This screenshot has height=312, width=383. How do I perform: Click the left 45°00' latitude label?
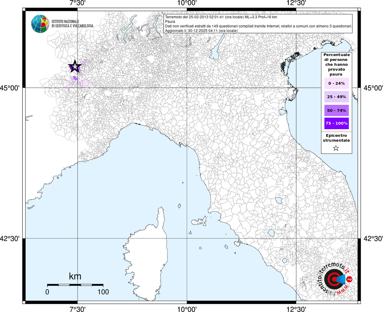pyautogui.click(x=9, y=88)
